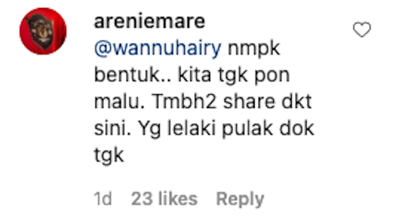The width and height of the screenshot is (405, 220).
Task: Click the word "pulak" in the comment
Action: [x=247, y=129]
